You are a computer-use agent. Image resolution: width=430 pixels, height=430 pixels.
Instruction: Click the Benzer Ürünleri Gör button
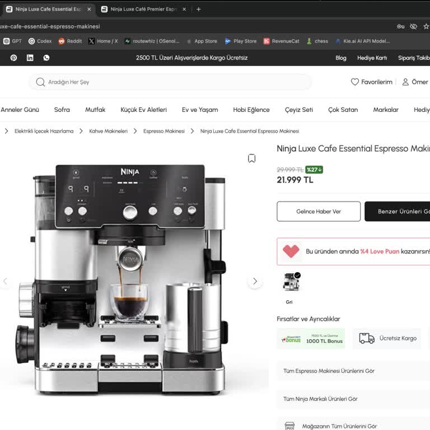point(398,212)
